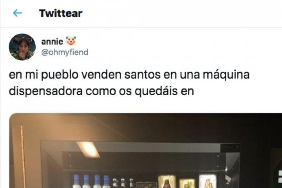Click the lamp reflection on machine glass
Viewport: 282px width, 188px height.
pos(88,149)
